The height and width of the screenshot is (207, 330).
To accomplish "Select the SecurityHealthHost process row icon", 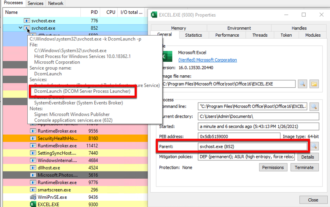I will click(33, 139).
